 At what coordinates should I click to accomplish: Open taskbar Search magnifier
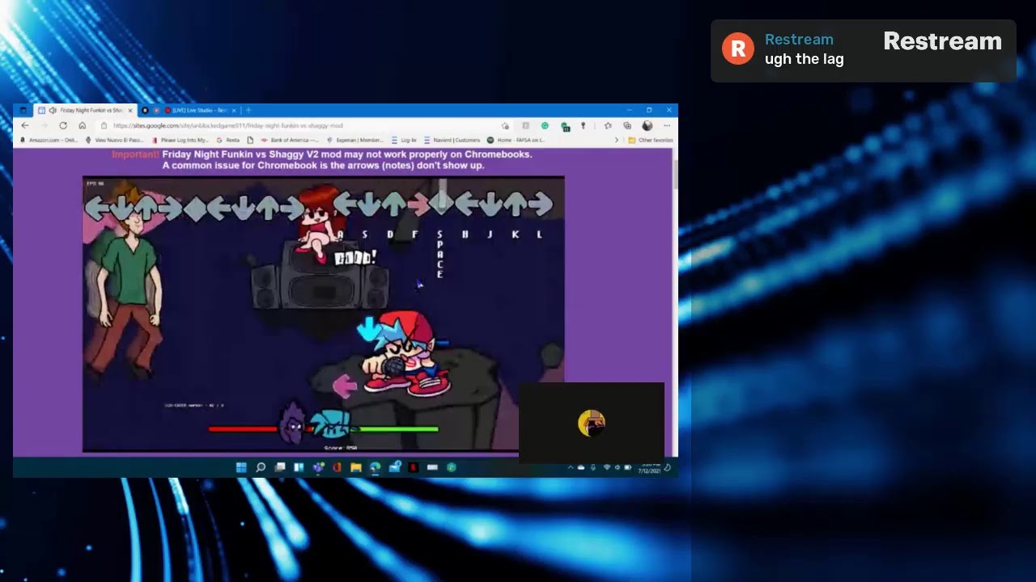261,467
